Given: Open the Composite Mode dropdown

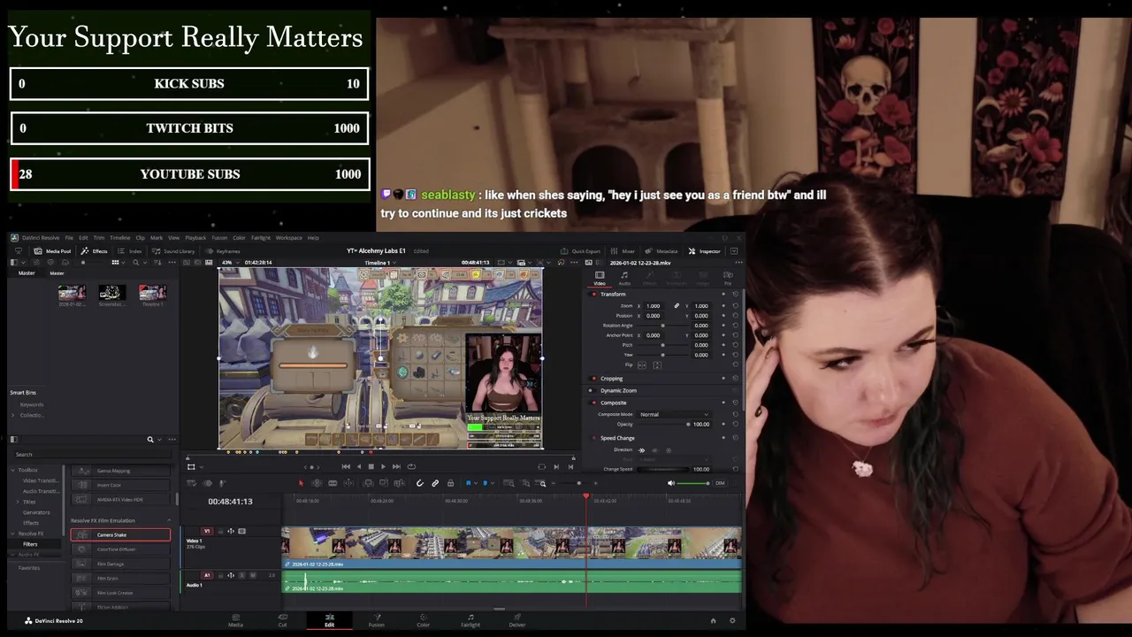Looking at the screenshot, I should tap(674, 414).
